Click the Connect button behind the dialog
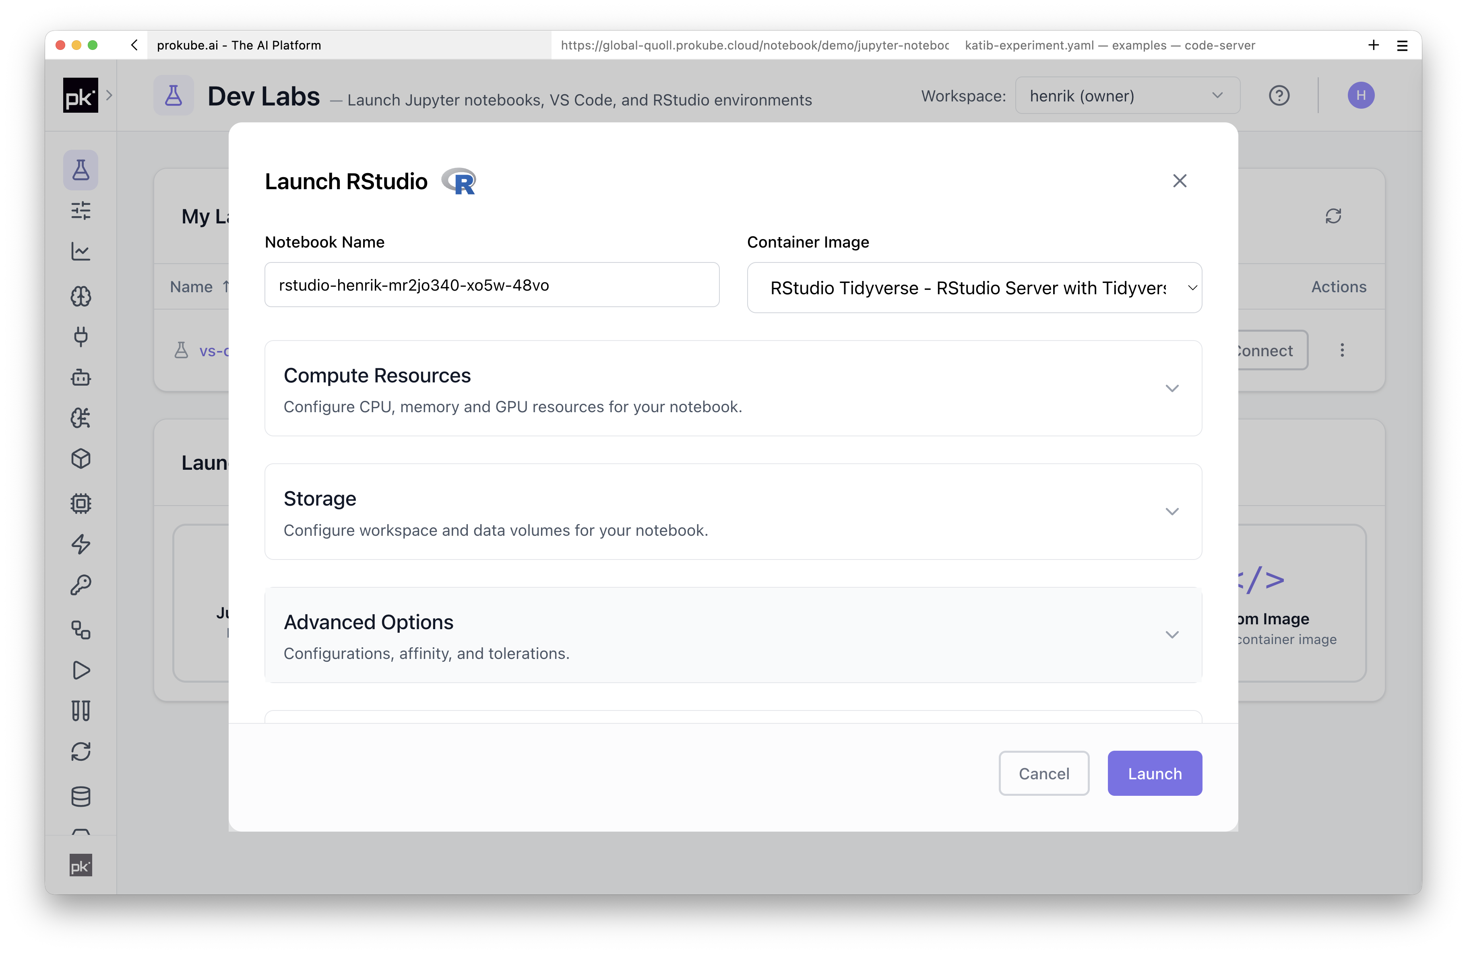1467x954 pixels. click(x=1273, y=350)
